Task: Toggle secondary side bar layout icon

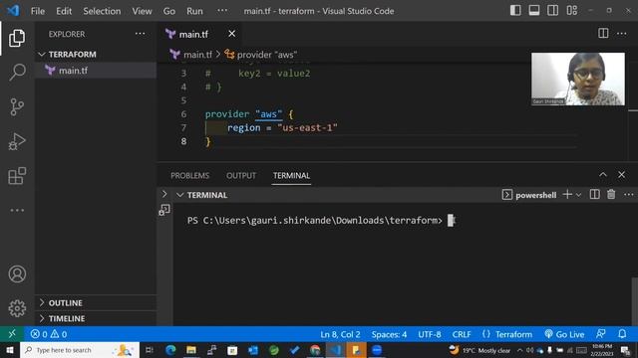Action: tap(552, 11)
